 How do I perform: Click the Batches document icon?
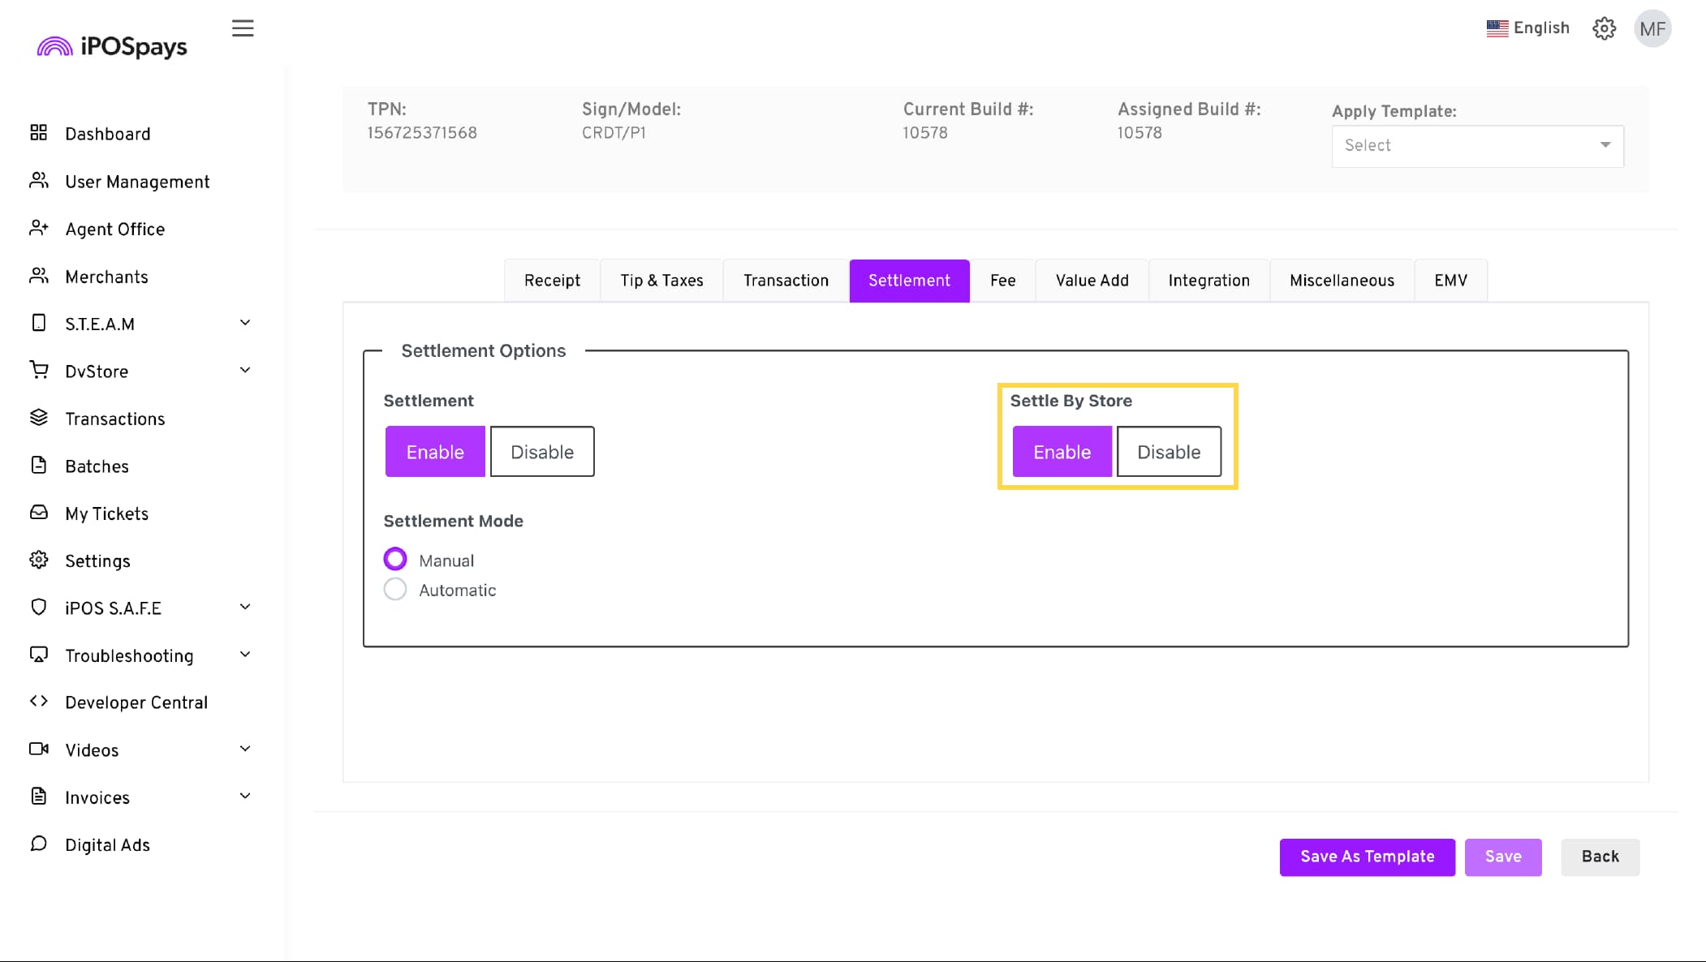(38, 465)
